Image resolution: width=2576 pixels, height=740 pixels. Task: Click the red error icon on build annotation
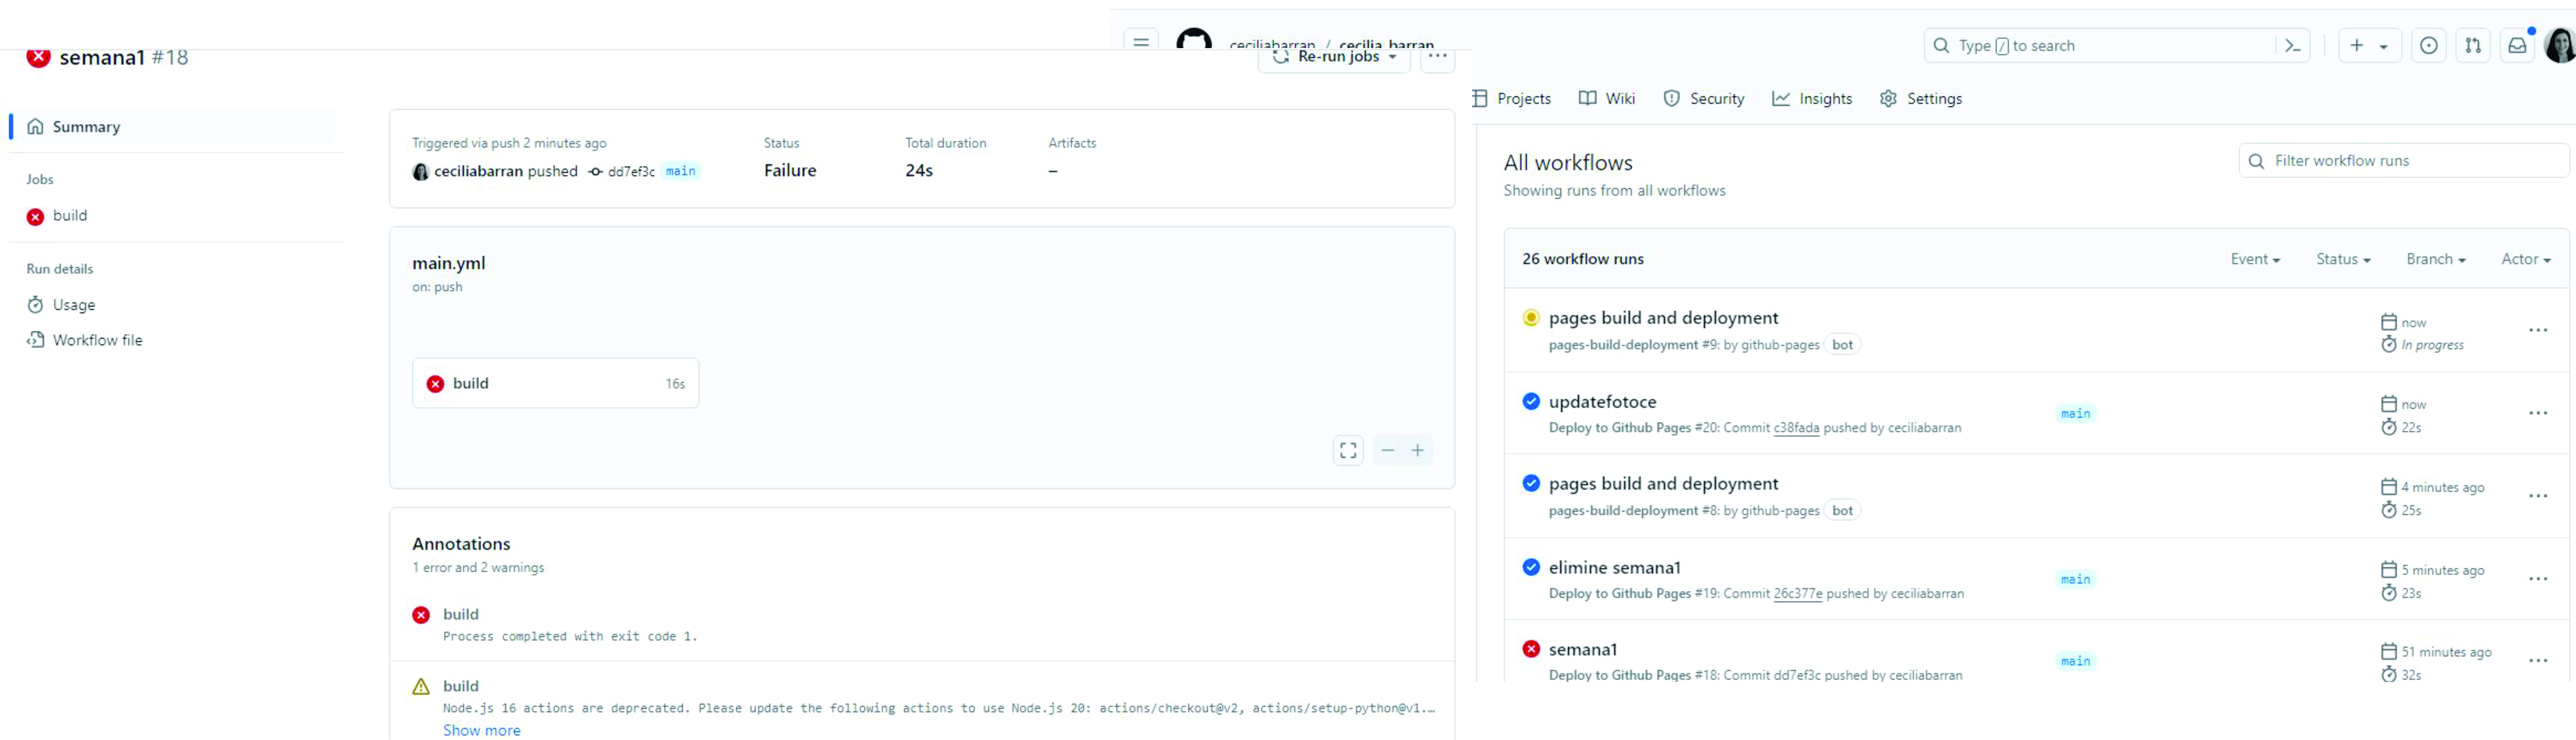421,615
